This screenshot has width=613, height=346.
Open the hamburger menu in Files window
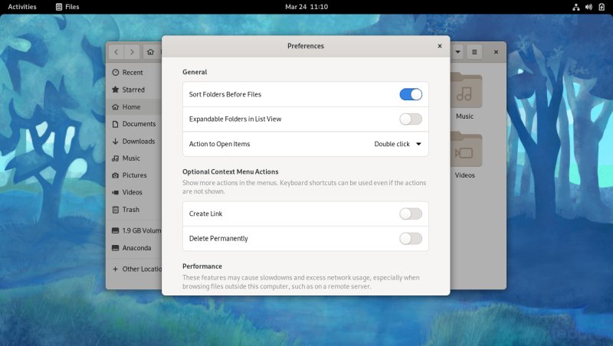click(x=474, y=52)
